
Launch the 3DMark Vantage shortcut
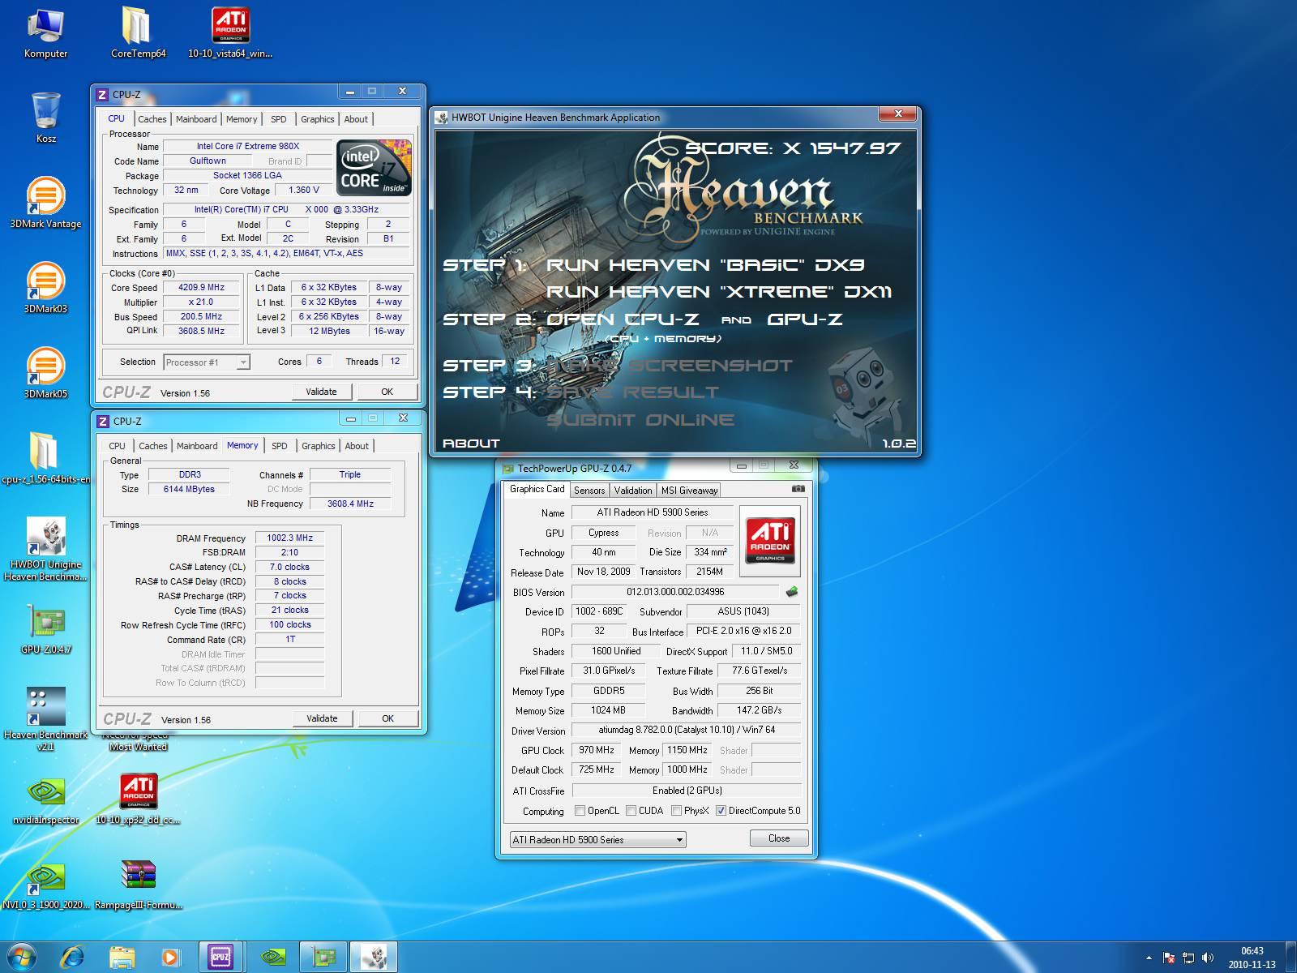[45, 203]
